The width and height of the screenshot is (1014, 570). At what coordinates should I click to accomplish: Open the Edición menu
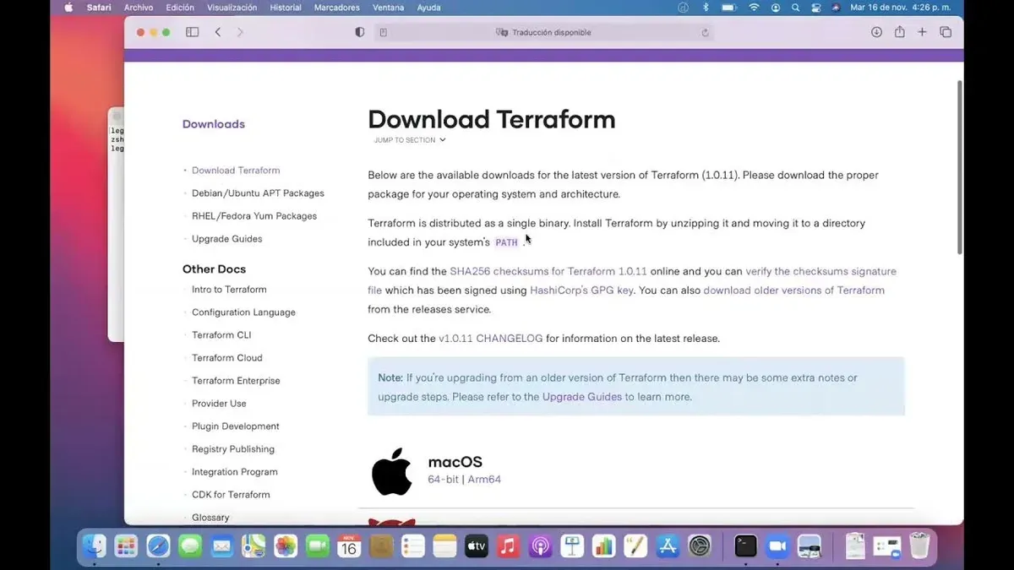click(x=180, y=8)
